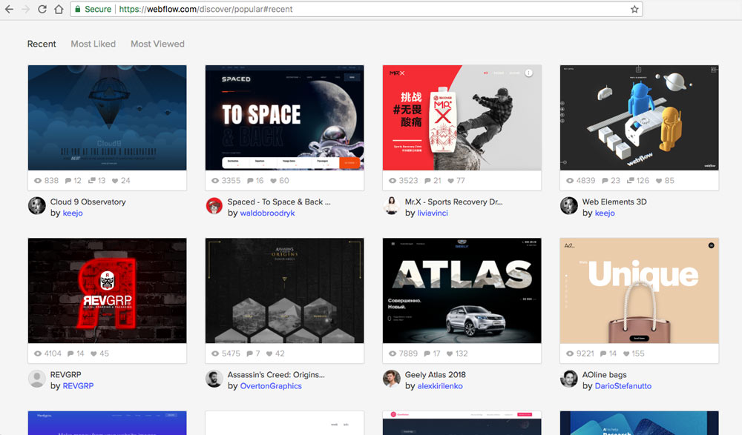742x435 pixels.
Task: Click heart icon with 24 likes
Action: point(115,181)
